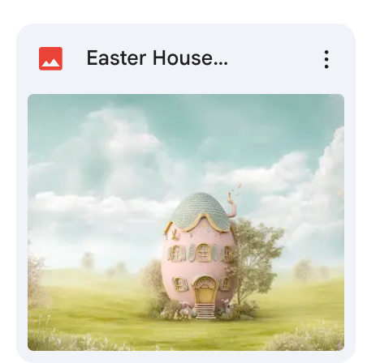The width and height of the screenshot is (367, 363).
Task: Click the green scaled roof of egg house
Action: 201,211
